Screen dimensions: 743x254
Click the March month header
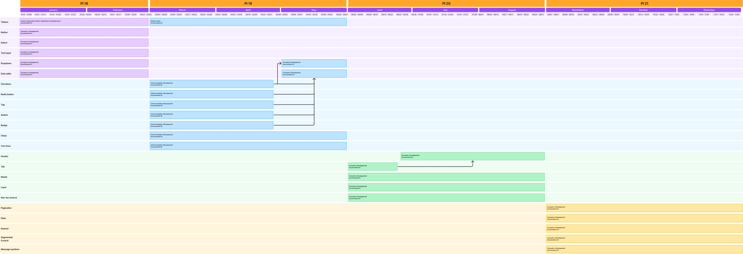tap(182, 10)
